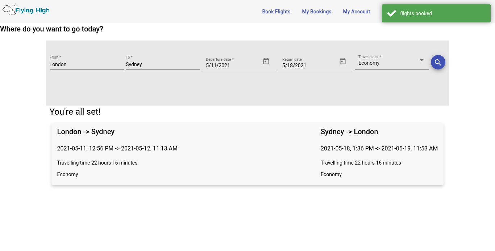Open the Return date calendar picker
The width and height of the screenshot is (495, 251).
[x=342, y=61]
